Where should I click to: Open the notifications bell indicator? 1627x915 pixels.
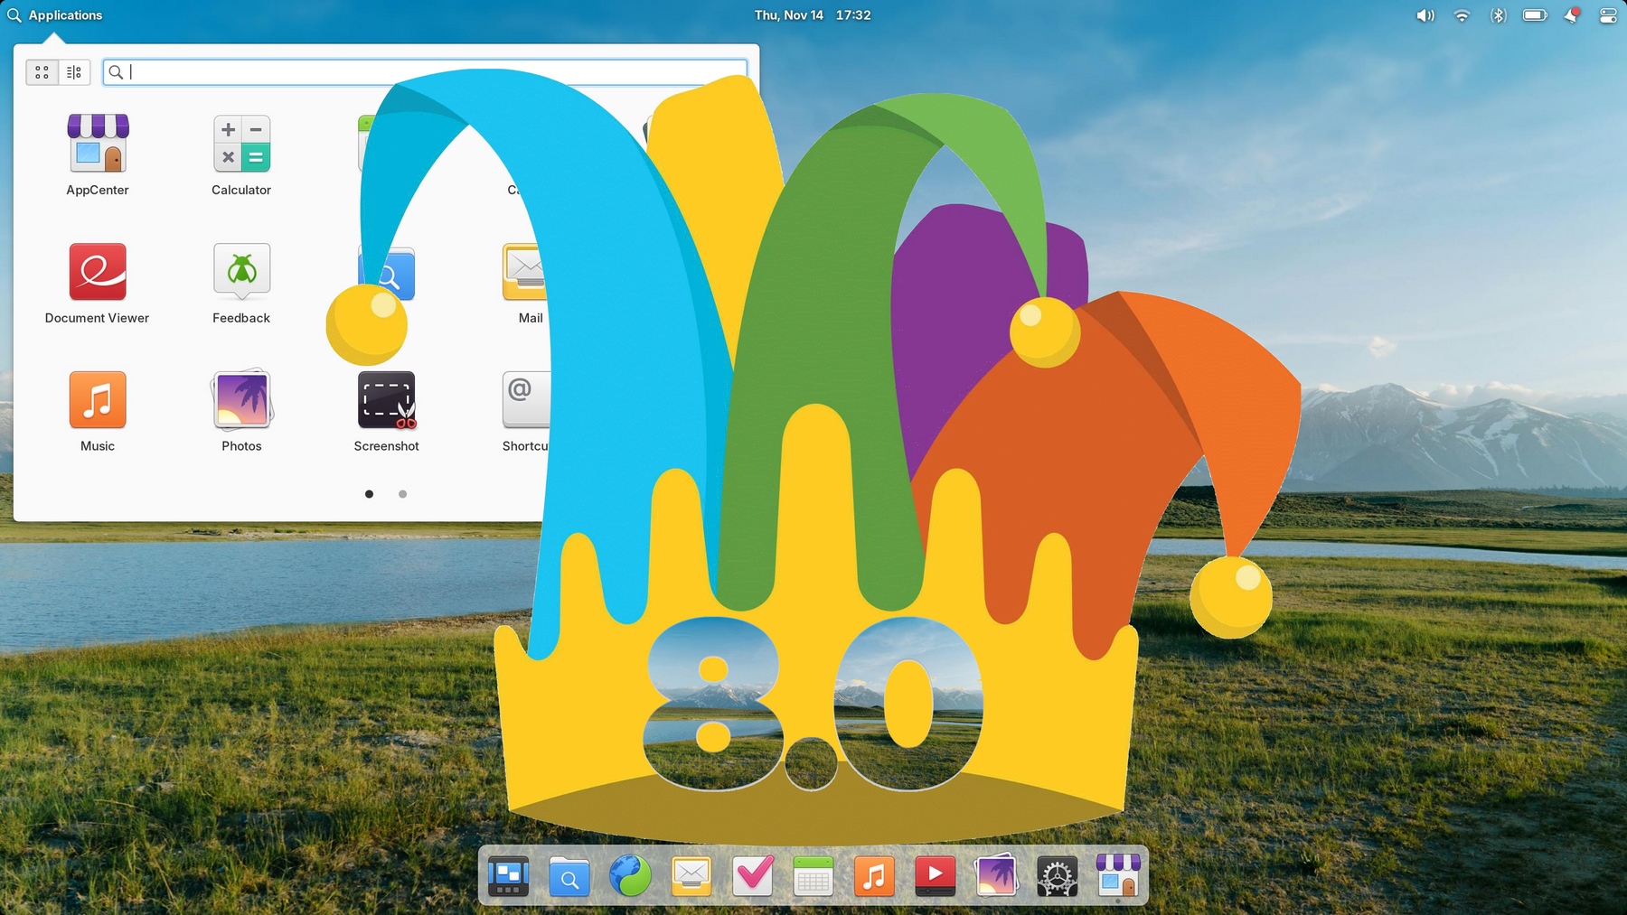click(x=1572, y=15)
